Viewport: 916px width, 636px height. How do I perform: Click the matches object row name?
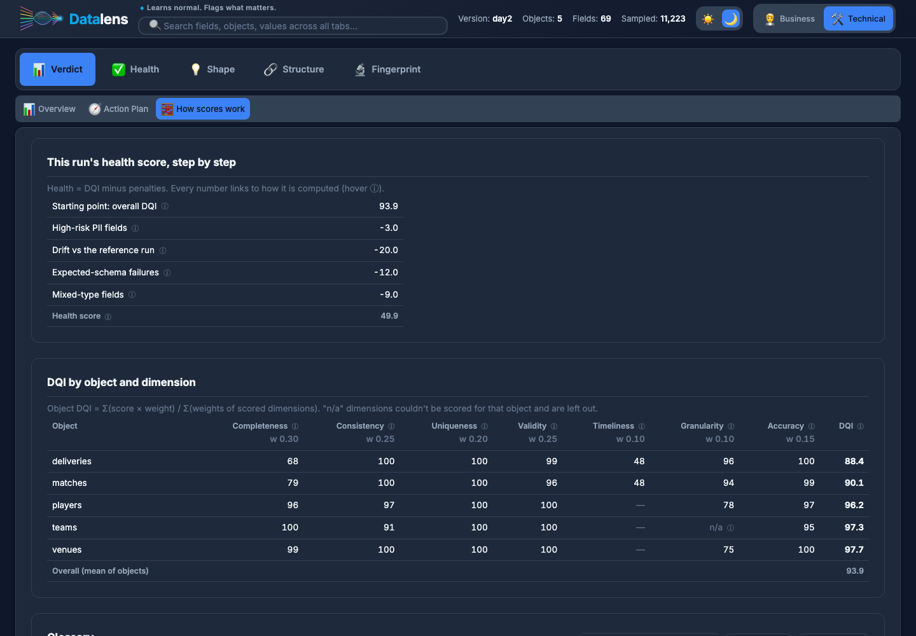69,483
